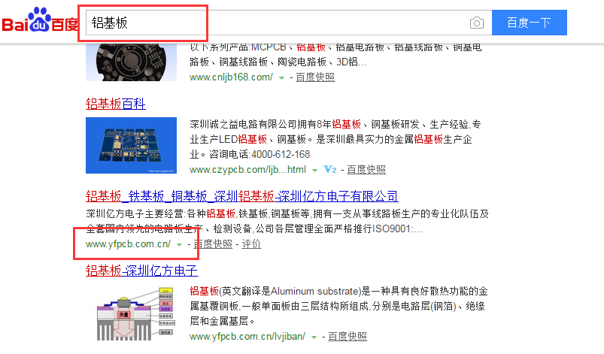This screenshot has height=354, width=604.
Task: Click the www.yfpcb.com.cn/lvjiban/ URL
Action: point(247,337)
